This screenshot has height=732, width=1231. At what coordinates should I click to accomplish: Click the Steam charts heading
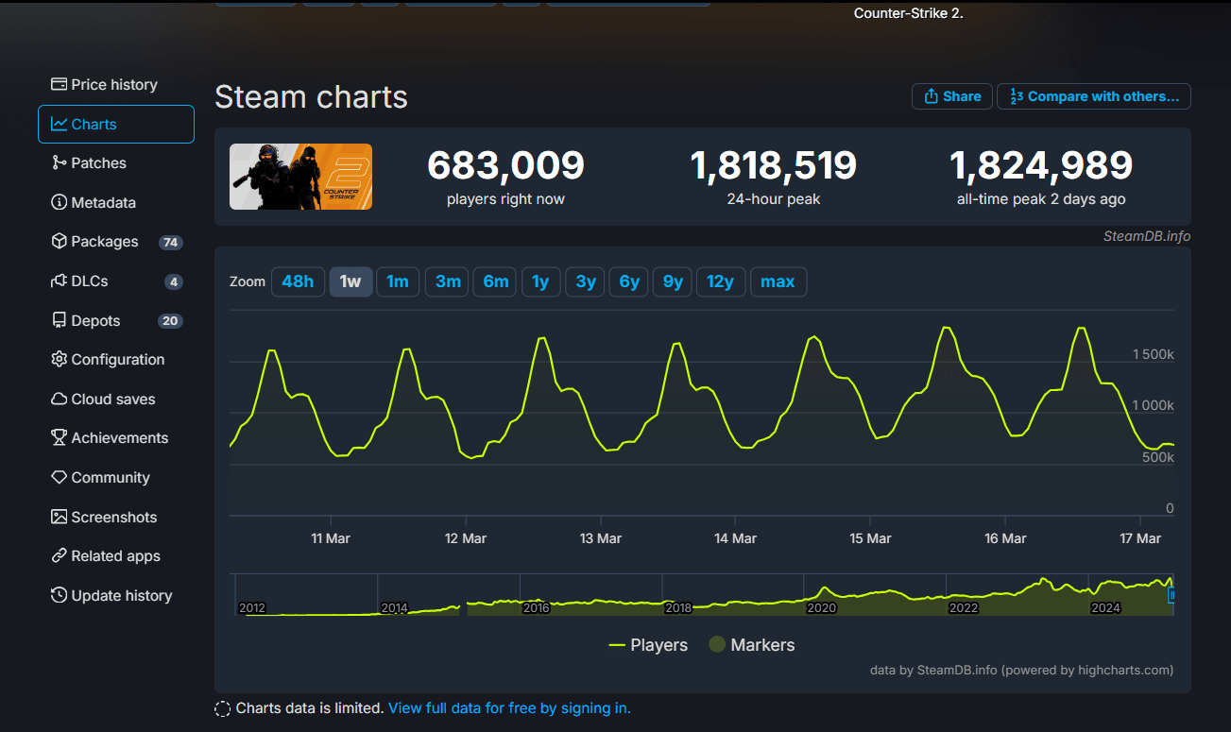point(311,96)
